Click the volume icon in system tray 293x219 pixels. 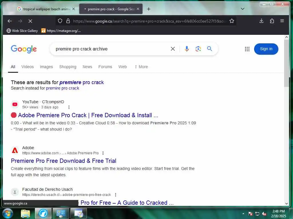tap(264, 214)
